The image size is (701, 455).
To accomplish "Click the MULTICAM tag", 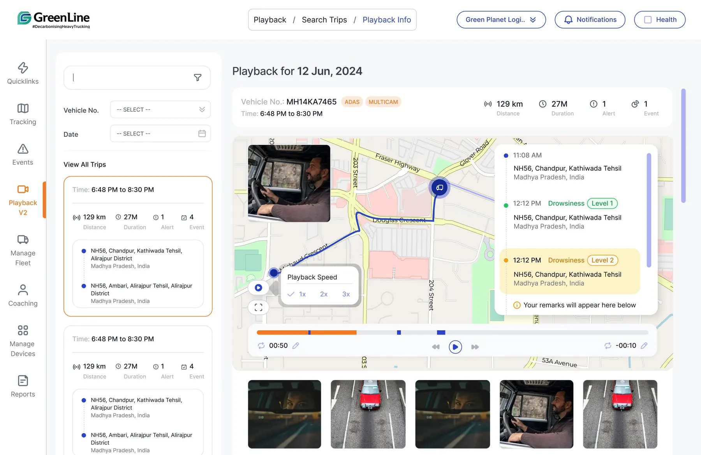I will click(x=383, y=102).
